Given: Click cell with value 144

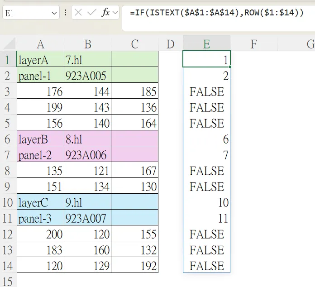Looking at the screenshot, I should 88,91.
